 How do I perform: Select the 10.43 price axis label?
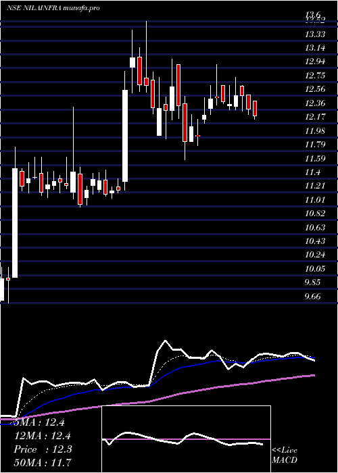(315, 241)
